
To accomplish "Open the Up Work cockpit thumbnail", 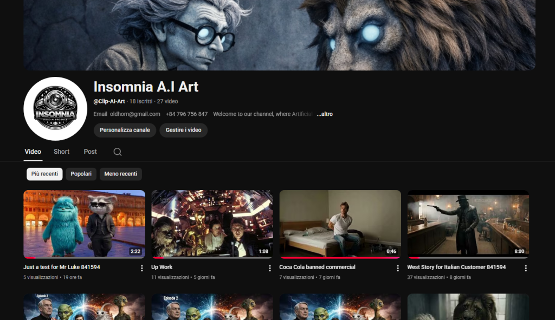I will (212, 223).
